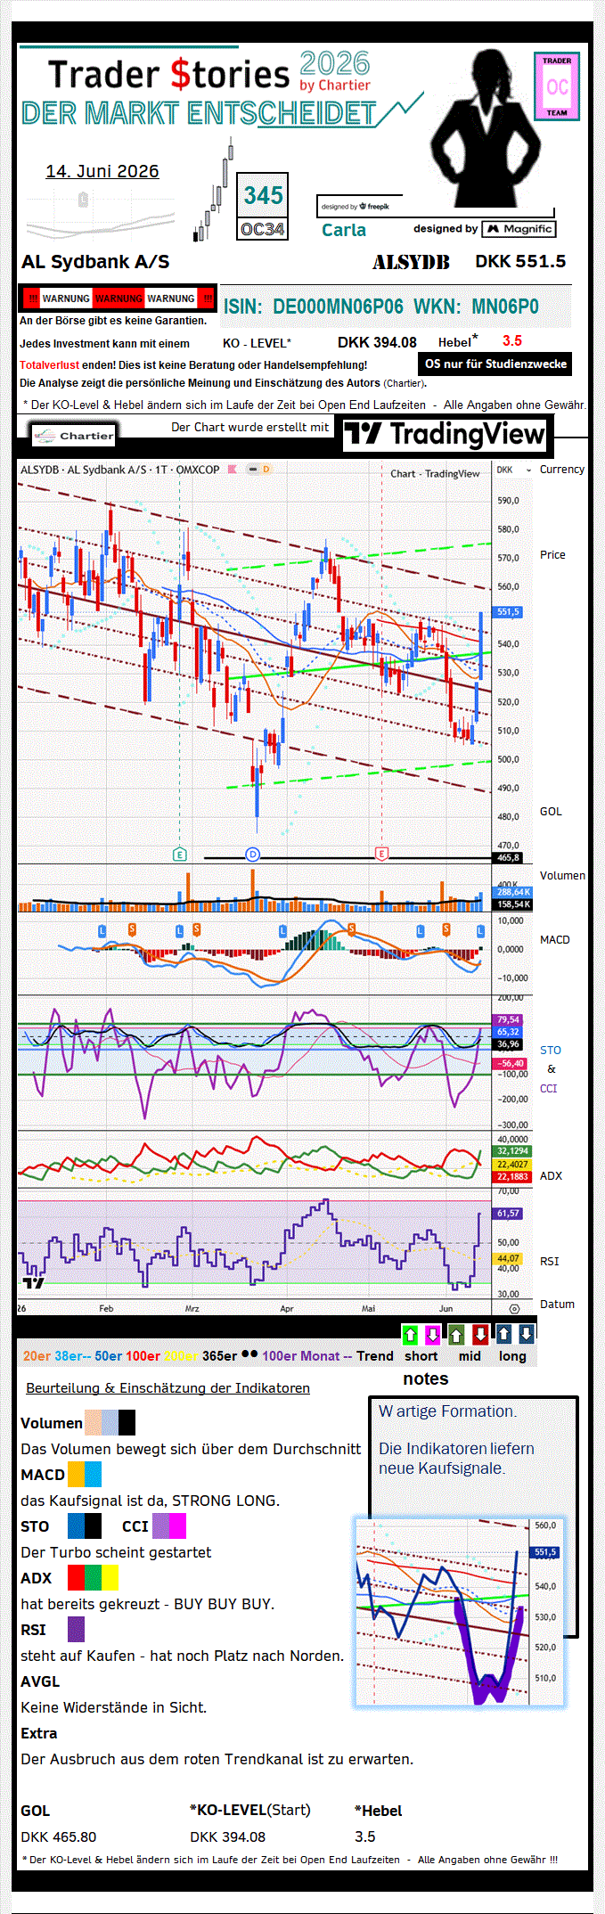Click the magenta short-trend down arrow
Viewport: 605px width, 1914px height.
[432, 1334]
